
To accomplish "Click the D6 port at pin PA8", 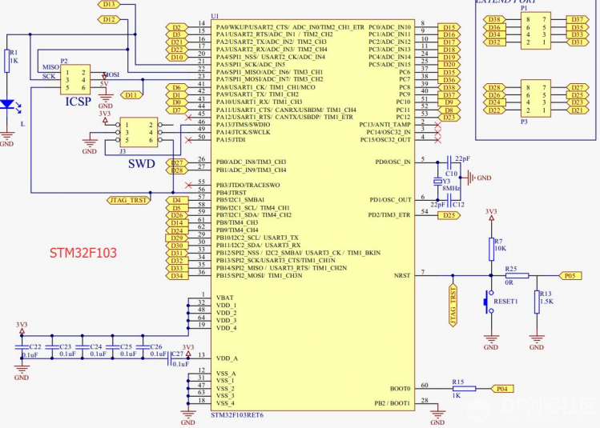I will 177,87.
